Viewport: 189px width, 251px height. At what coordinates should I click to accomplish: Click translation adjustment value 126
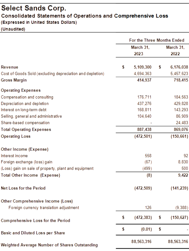pyautogui.click(x=148, y=208)
